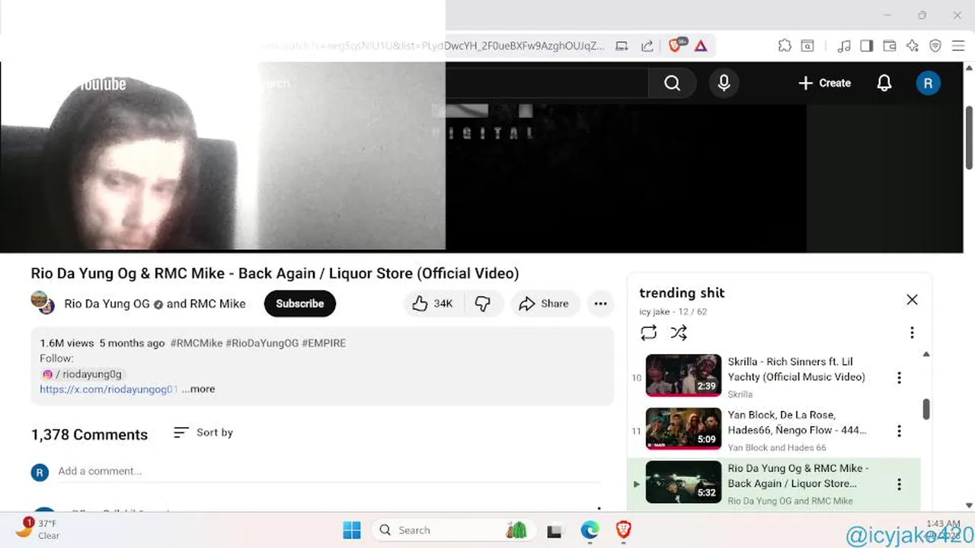This screenshot has height=548, width=975.
Task: Expand the description with ...more
Action: pos(199,389)
